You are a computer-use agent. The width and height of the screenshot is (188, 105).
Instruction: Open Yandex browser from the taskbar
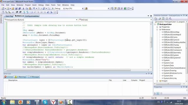[x=53, y=102]
